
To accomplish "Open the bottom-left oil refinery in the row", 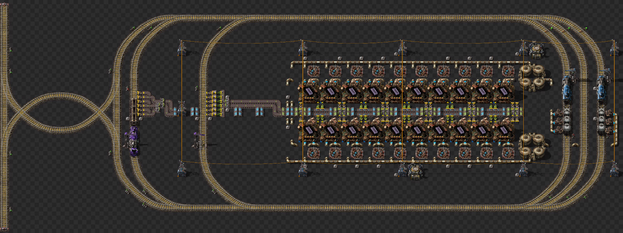I will [310, 130].
